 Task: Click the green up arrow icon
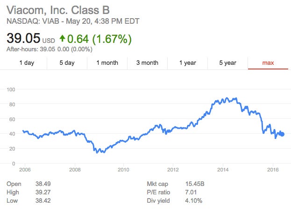coord(62,39)
